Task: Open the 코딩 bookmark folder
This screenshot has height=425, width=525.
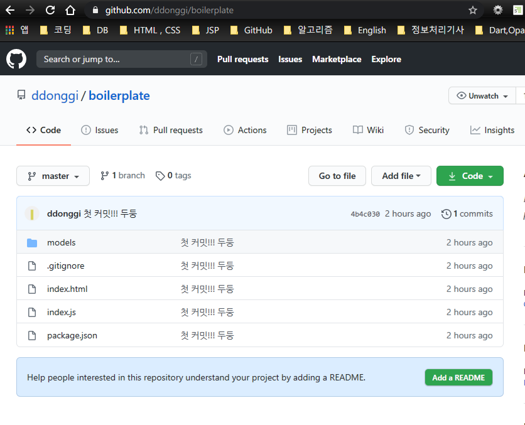Action: (56, 30)
